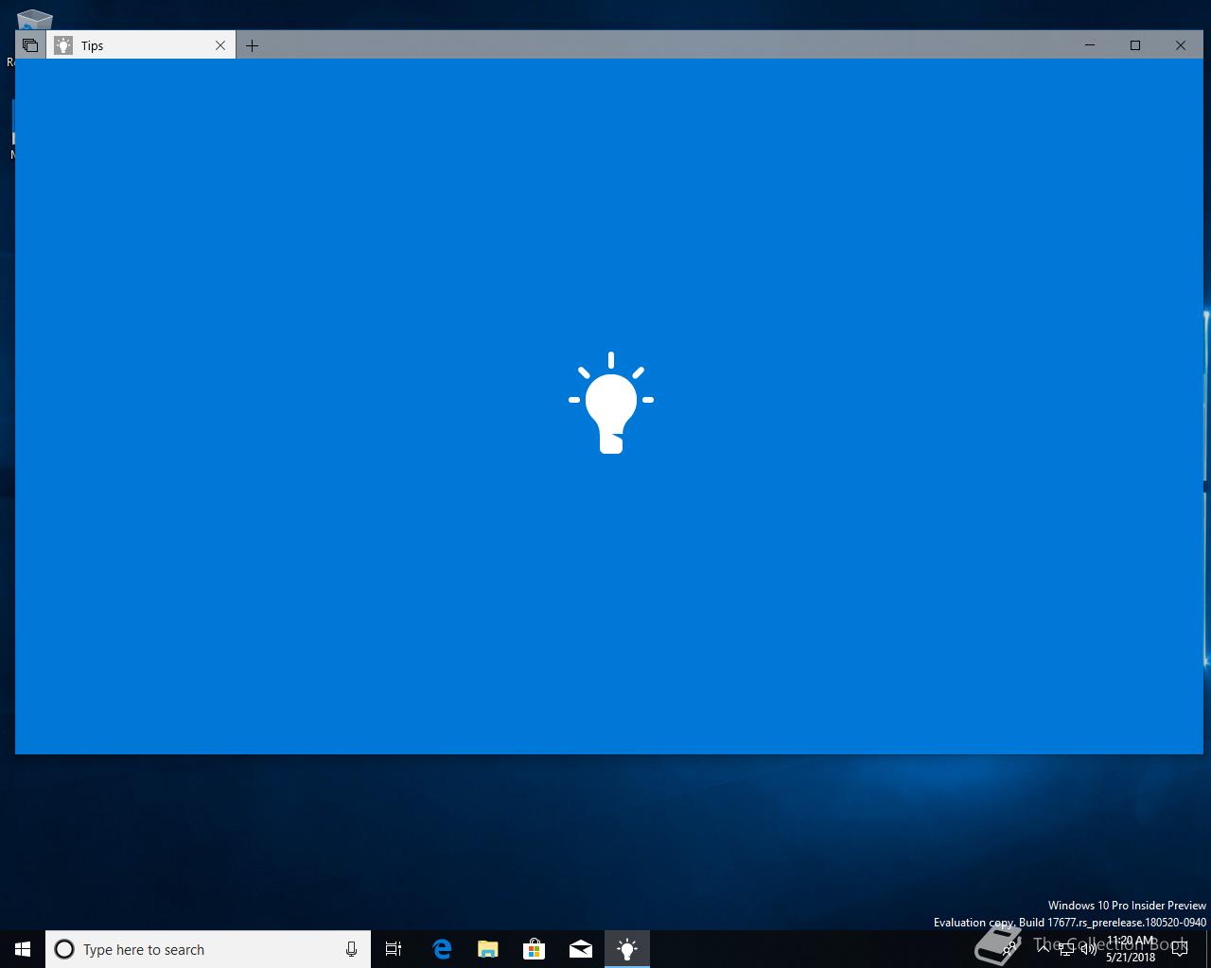1211x968 pixels.
Task: Activate the Cortana microphone icon
Action: [351, 949]
